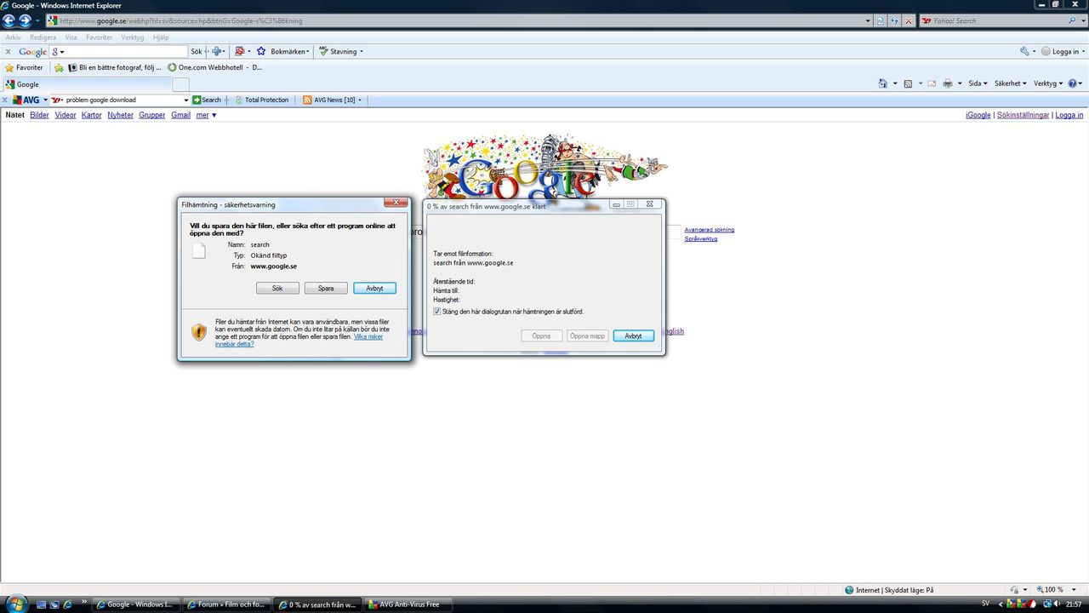Open the recent pages dropdown next to Forward
1089x613 pixels.
pyautogui.click(x=37, y=20)
